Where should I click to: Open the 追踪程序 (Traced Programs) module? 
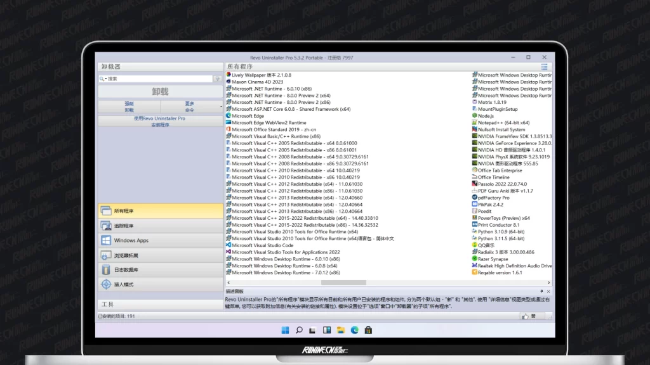pyautogui.click(x=124, y=226)
